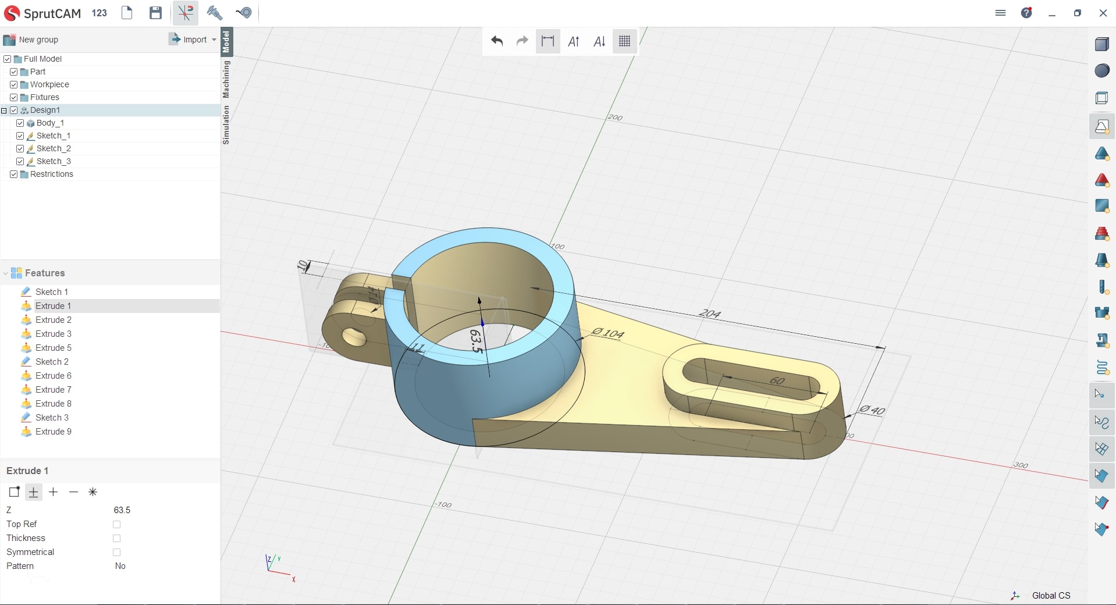Uncheck the Workpiece checkbox

[x=14, y=84]
